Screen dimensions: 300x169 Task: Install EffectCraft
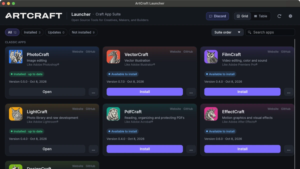pos(242,149)
